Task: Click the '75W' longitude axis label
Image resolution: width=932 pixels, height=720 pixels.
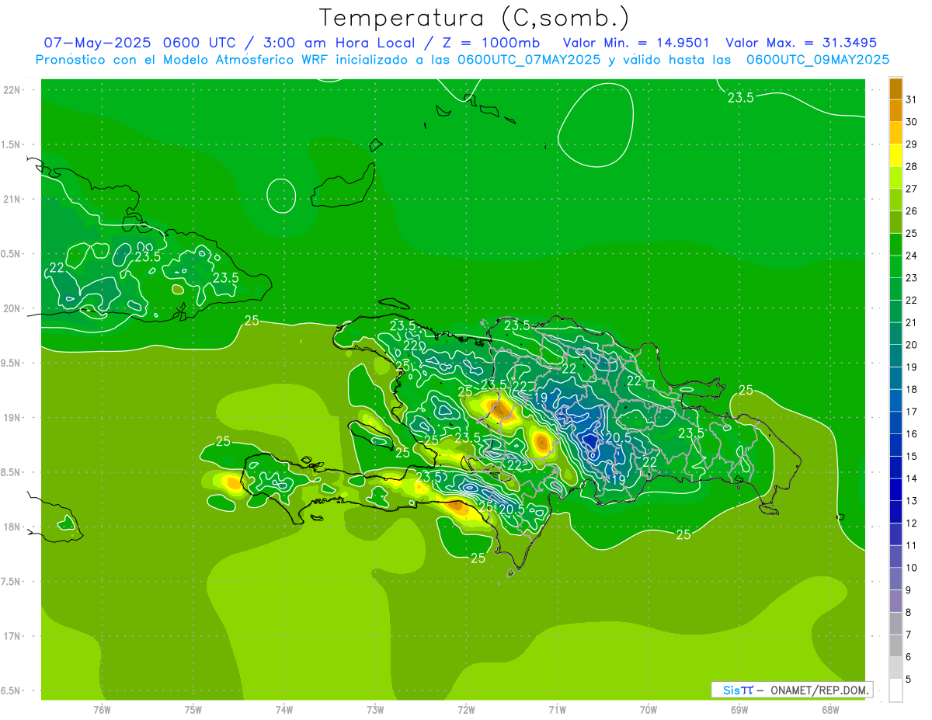Action: click(x=193, y=710)
